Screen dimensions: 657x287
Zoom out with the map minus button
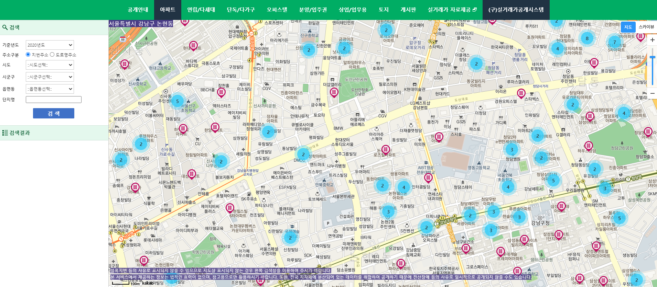click(652, 93)
